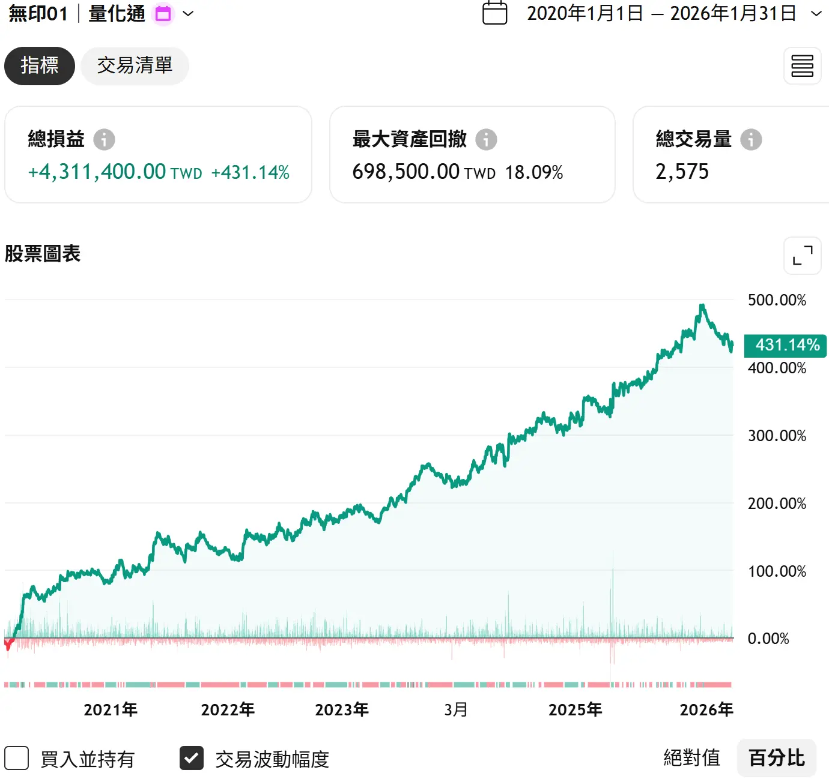Click the red marker at chart start

8,645
